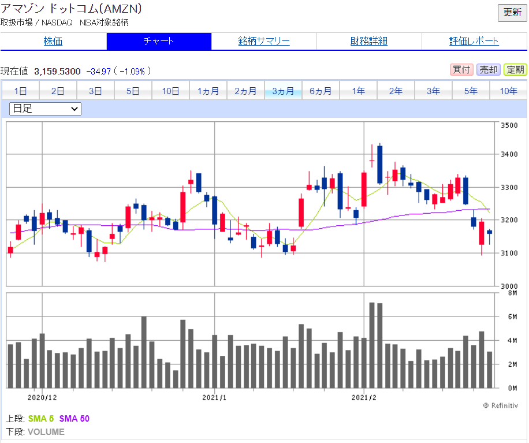
Task: Select the チャート tab
Action: [159, 41]
